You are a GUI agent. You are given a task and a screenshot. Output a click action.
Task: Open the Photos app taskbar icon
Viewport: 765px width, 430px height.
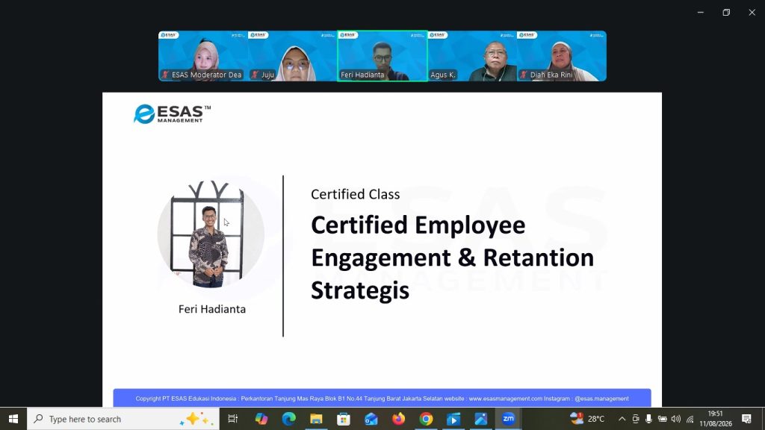(481, 419)
